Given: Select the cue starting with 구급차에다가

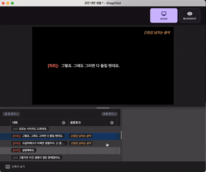Looking at the screenshot, I should (39, 143).
